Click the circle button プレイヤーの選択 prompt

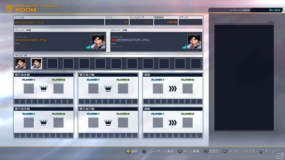click(158, 151)
